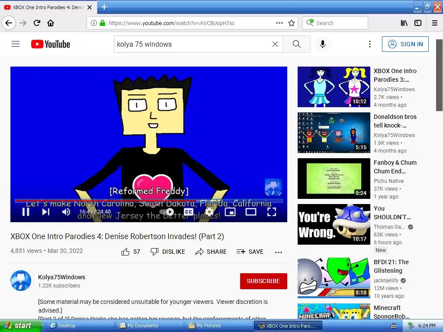Toggle closed captions CC button
The width and height of the screenshot is (443, 332).
[x=189, y=212]
